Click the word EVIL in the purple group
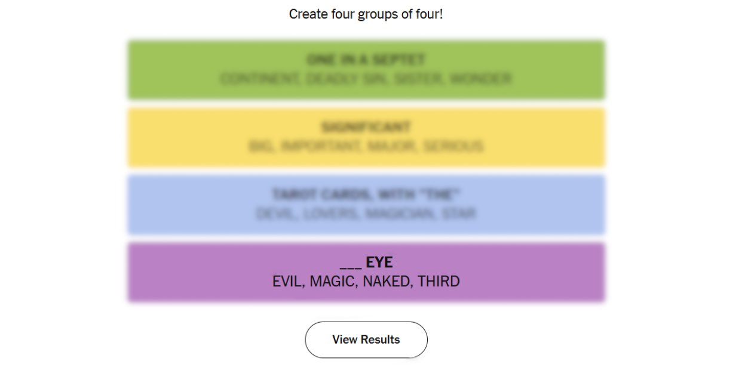745x392 pixels. 288,282
